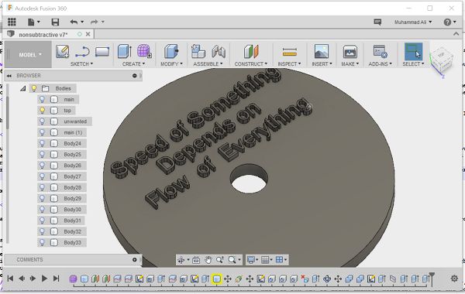Click the Construct plane icon
465x294 pixels.
point(251,52)
